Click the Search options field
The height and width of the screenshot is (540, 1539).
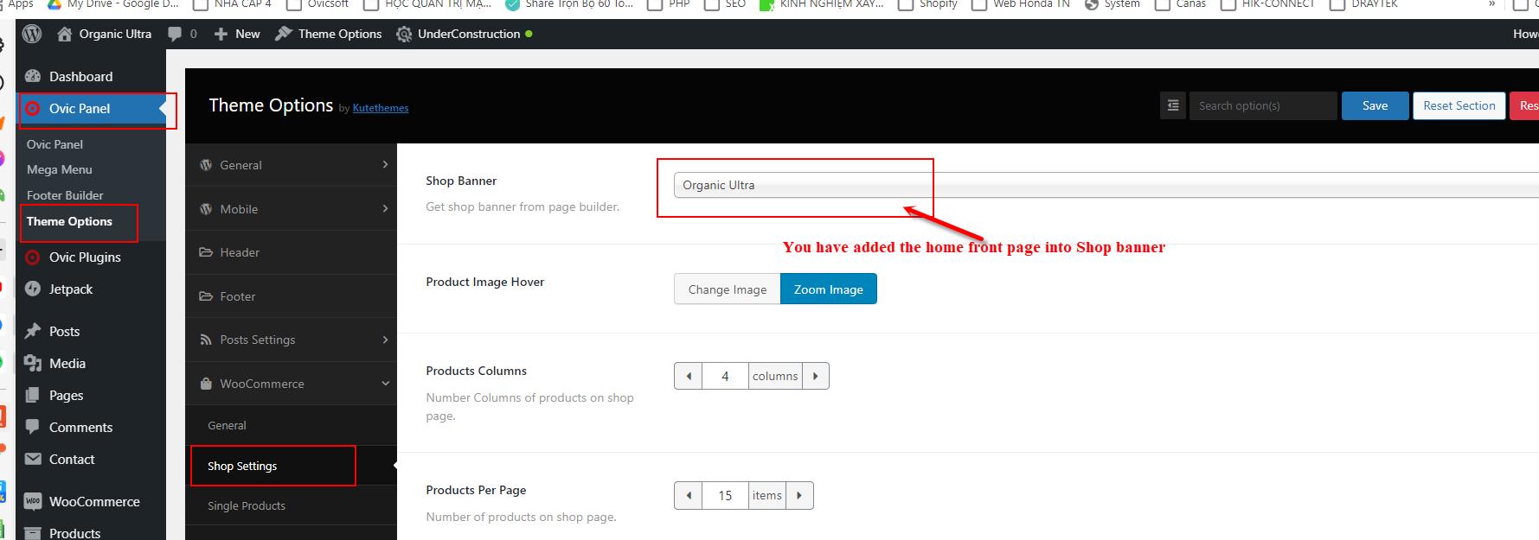(1263, 105)
